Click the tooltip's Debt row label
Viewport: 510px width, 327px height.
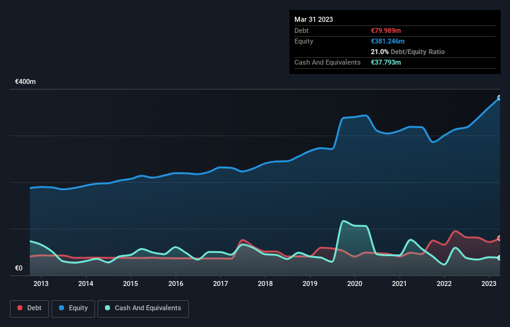pyautogui.click(x=301, y=30)
